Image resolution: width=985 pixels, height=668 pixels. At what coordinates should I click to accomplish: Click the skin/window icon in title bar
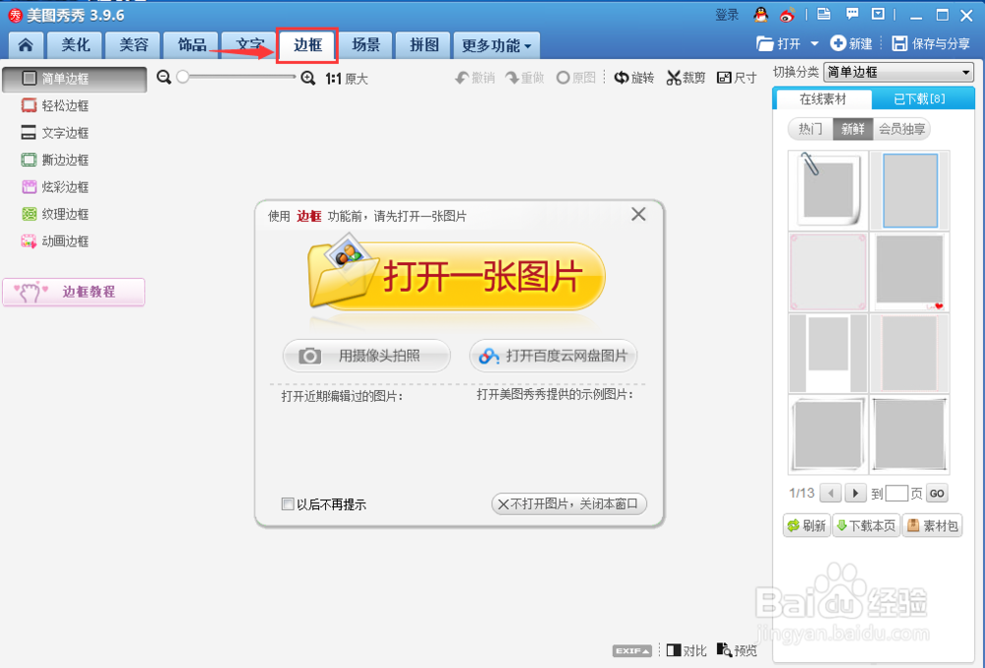point(823,14)
